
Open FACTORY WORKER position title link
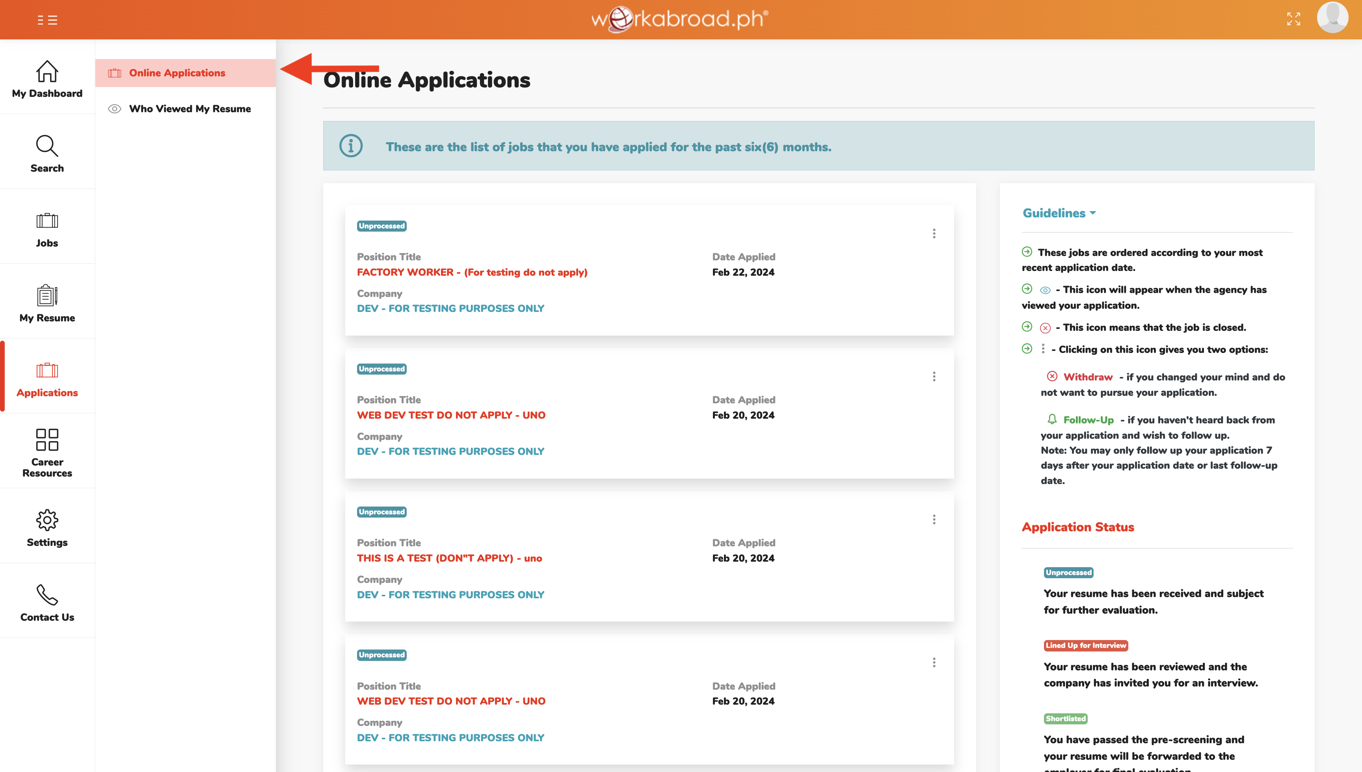pos(472,272)
